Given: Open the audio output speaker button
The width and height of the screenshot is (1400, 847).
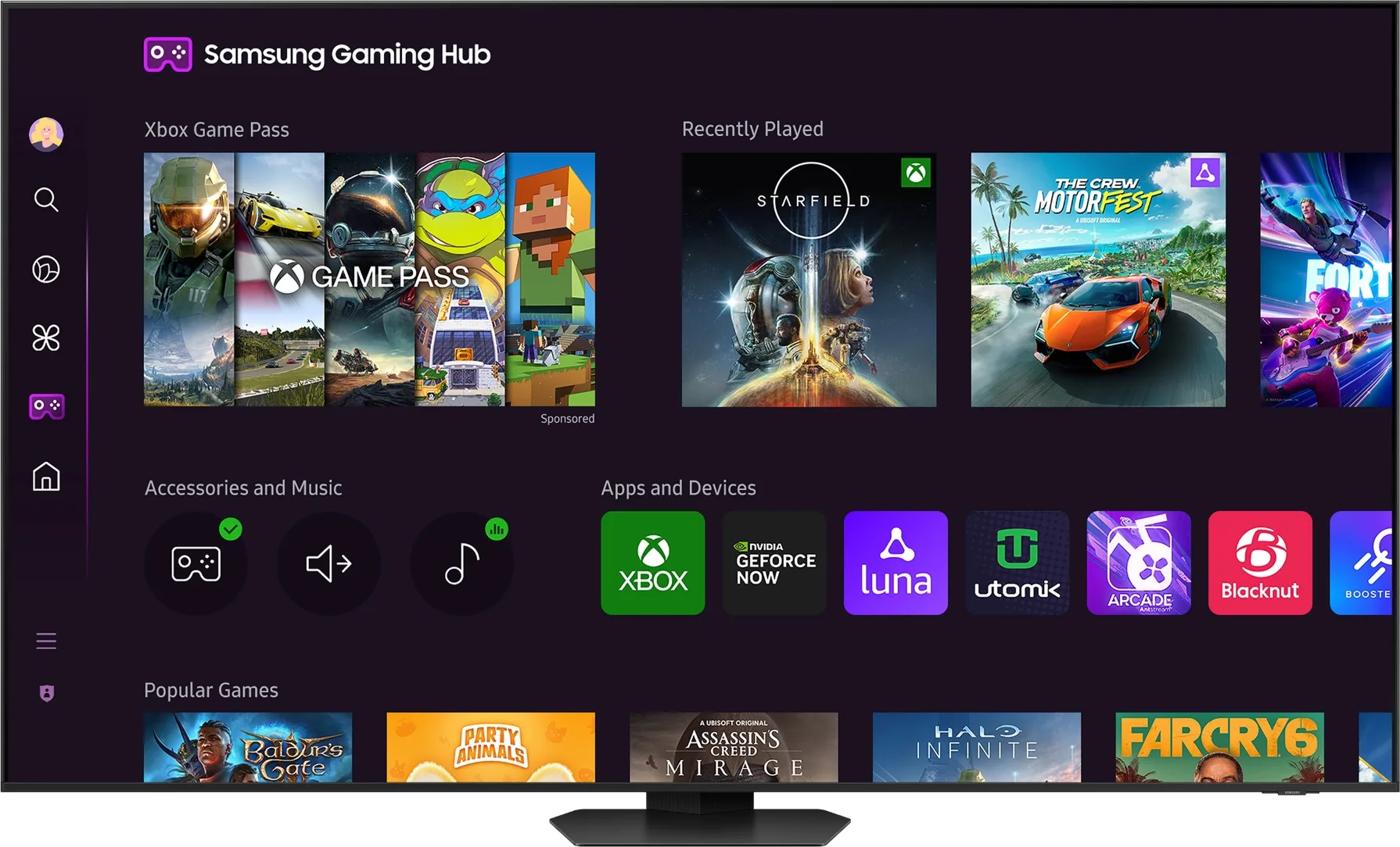Looking at the screenshot, I should 328,563.
